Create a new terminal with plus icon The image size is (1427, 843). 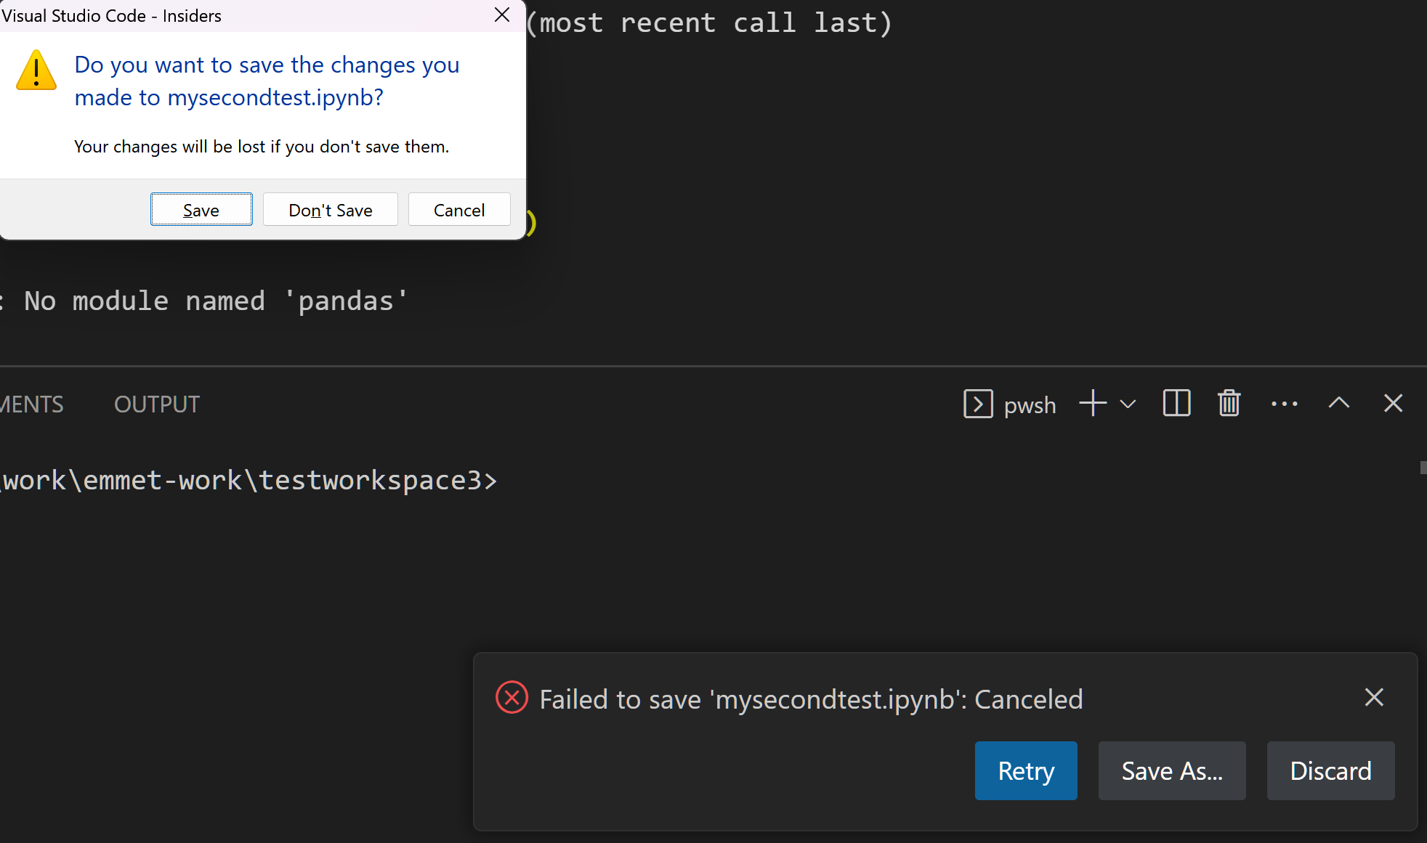[1093, 404]
